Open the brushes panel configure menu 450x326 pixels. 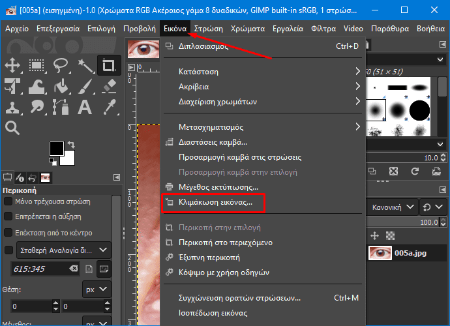click(443, 44)
